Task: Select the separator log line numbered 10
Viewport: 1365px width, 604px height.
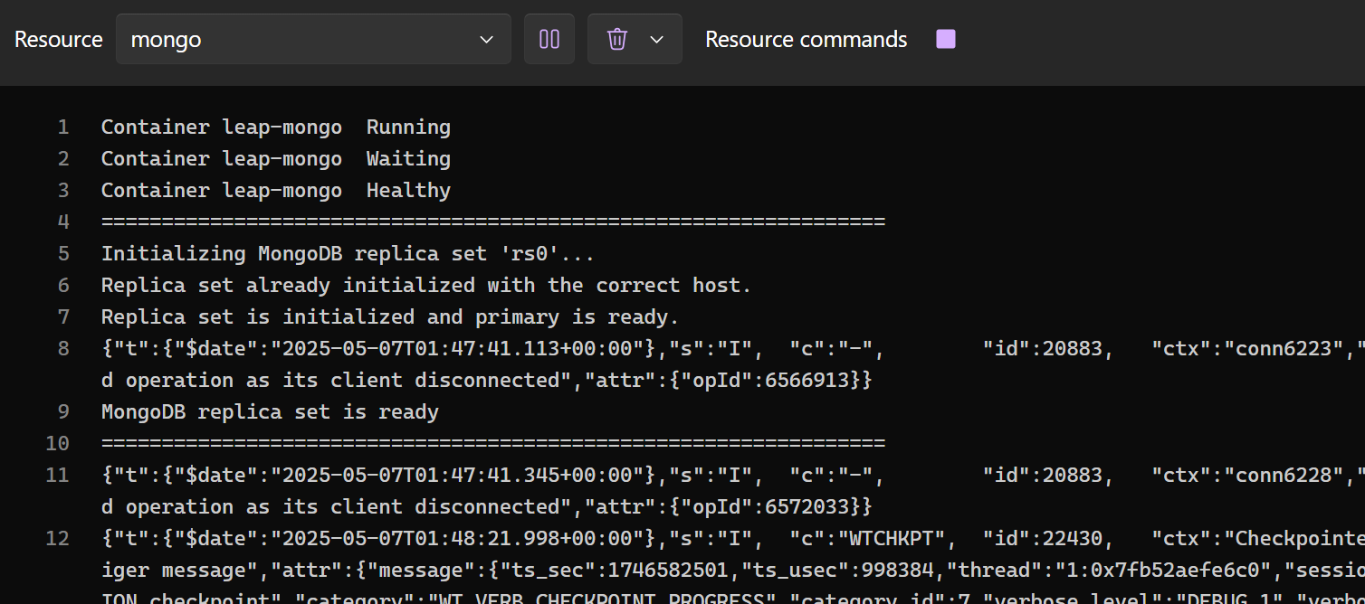Action: [x=493, y=443]
